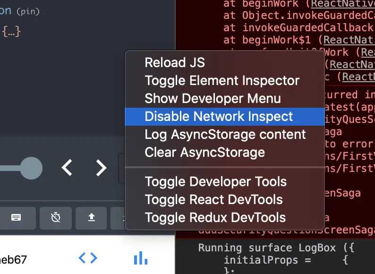Step back with the left arrow
This screenshot has height=274, width=375.
67,168
